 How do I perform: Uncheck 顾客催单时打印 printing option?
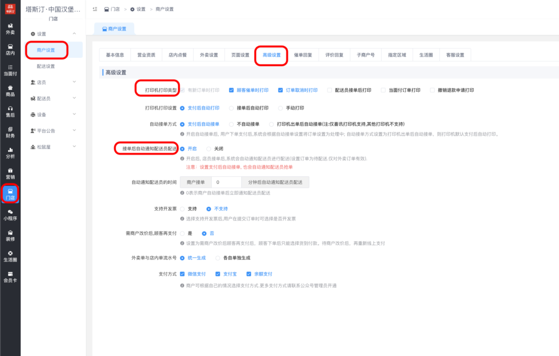(231, 90)
